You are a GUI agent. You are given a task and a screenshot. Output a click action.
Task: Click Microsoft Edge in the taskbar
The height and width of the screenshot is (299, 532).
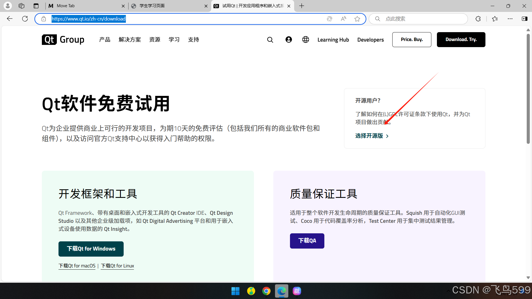click(282, 291)
